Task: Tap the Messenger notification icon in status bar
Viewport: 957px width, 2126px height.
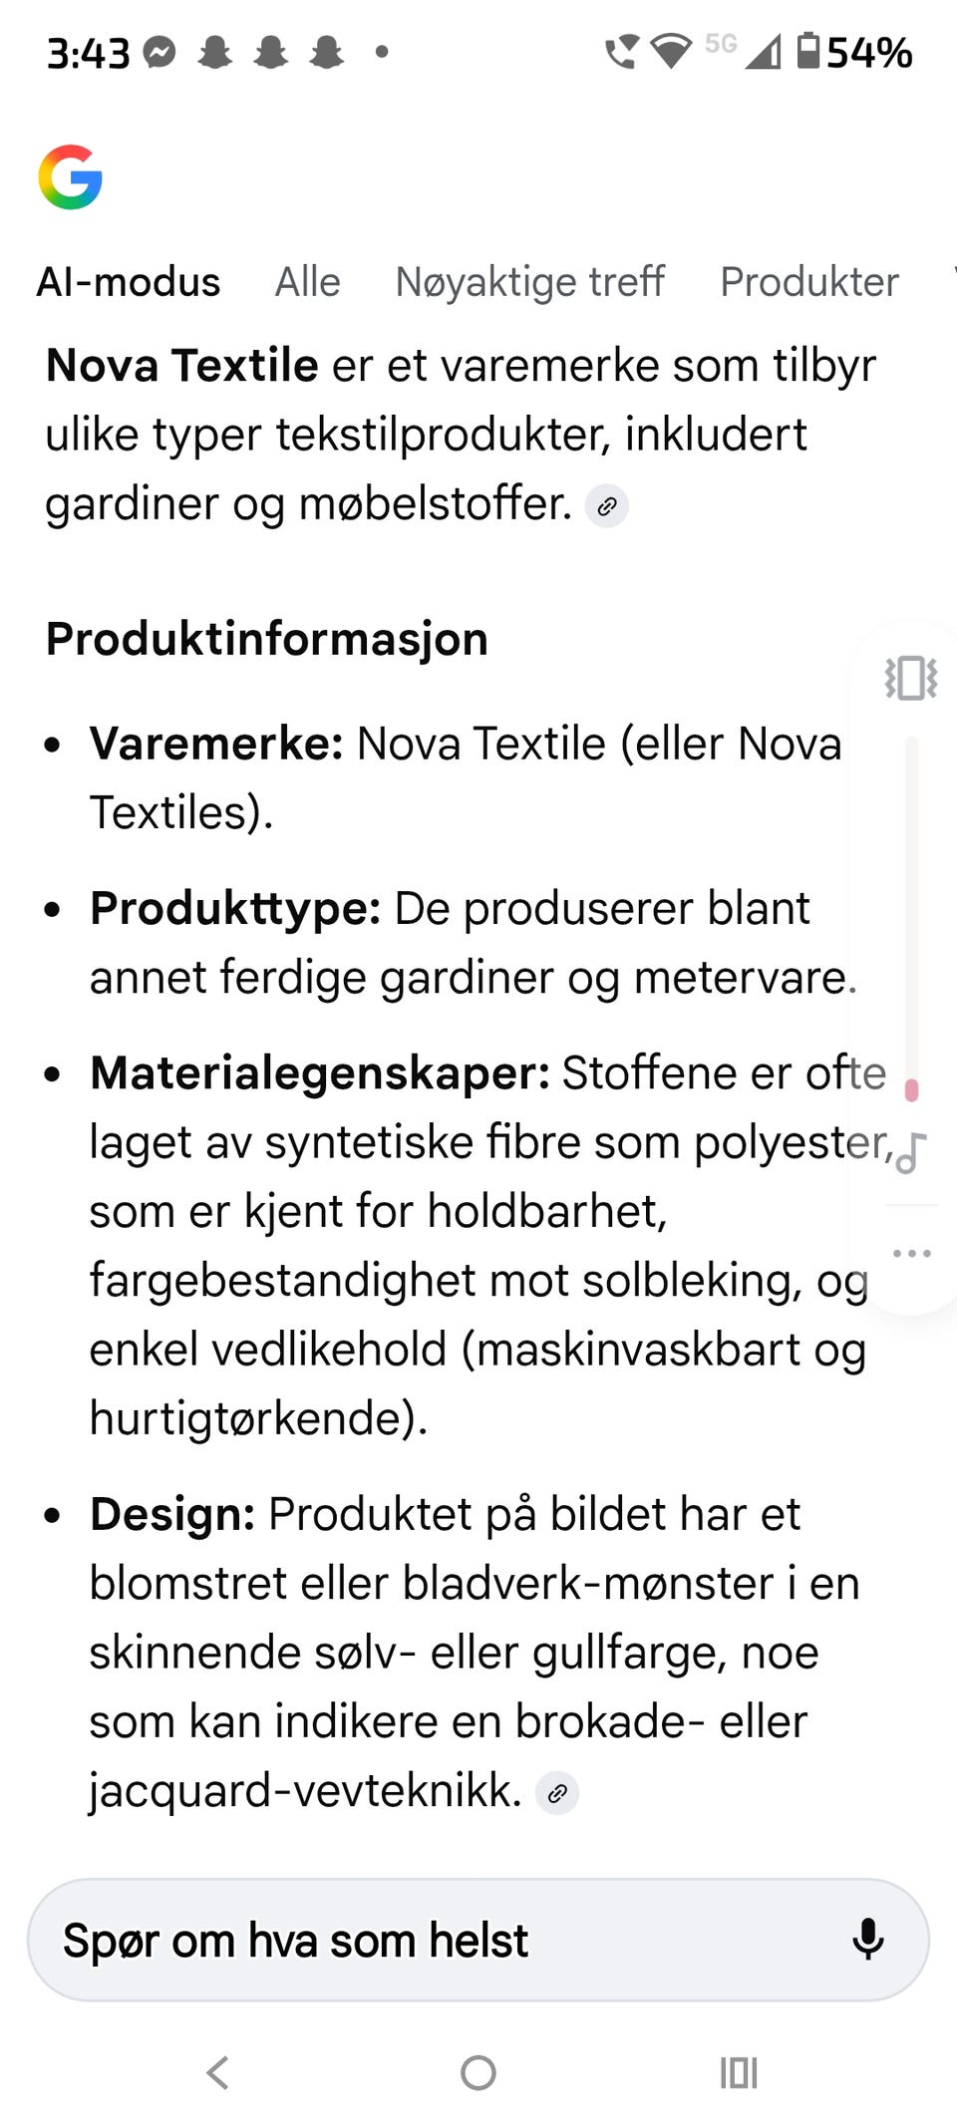Action: click(x=159, y=52)
